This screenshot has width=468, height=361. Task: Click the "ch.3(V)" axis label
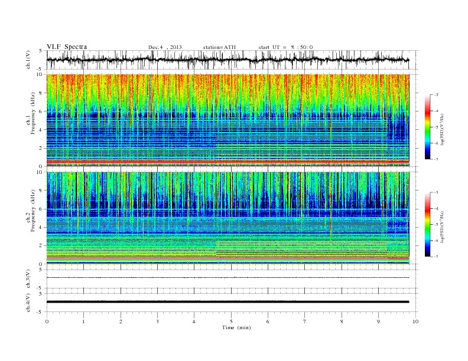click(28, 279)
